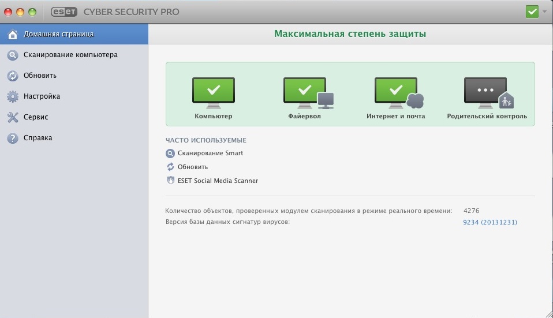Open the Компьютер protection status monitor icon
This screenshot has height=318, width=553.
[214, 93]
